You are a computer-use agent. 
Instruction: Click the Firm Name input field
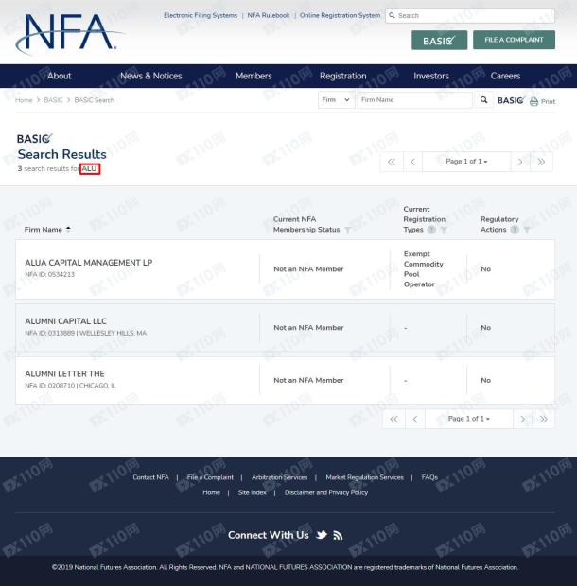click(414, 100)
